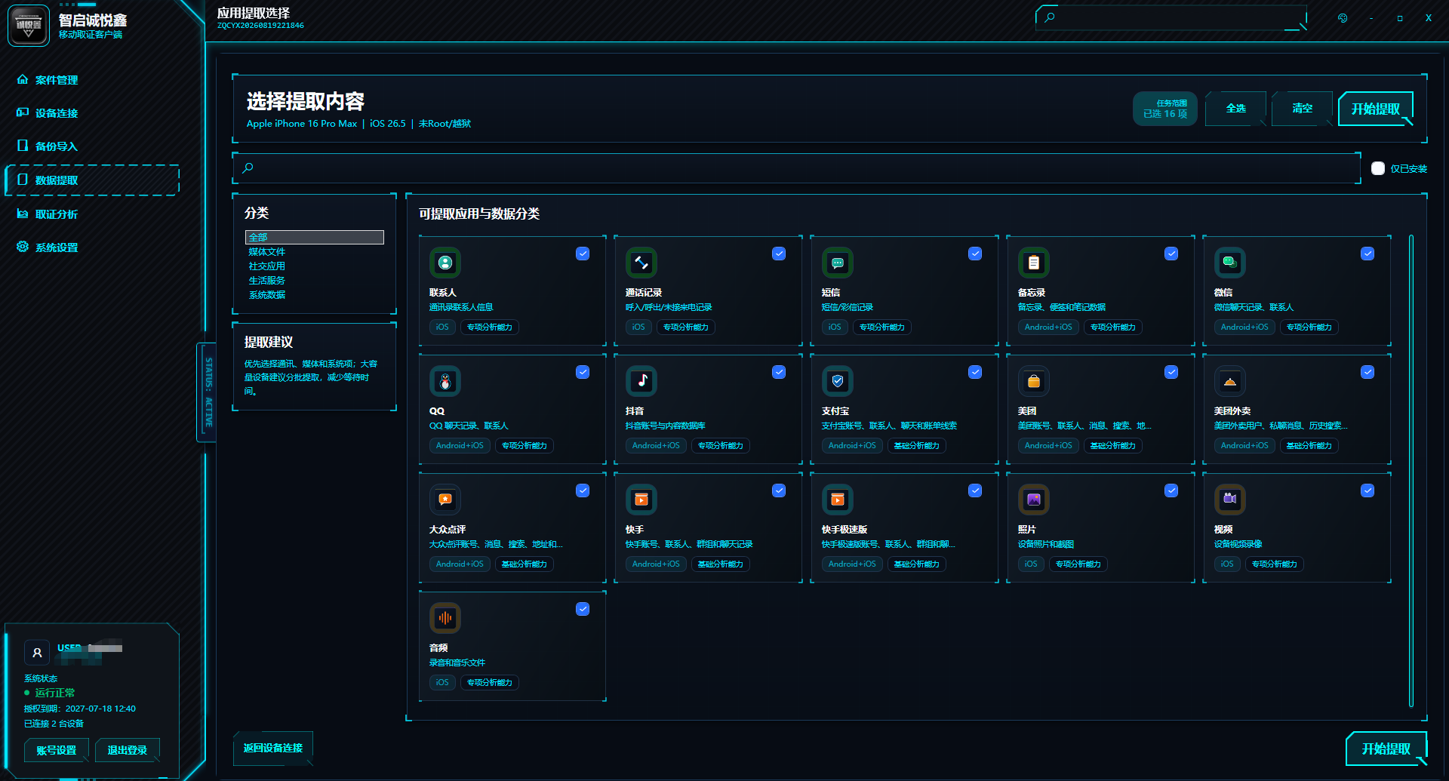Toggle the 快手极速版 extraction checkbox
This screenshot has width=1449, height=781.
point(975,490)
